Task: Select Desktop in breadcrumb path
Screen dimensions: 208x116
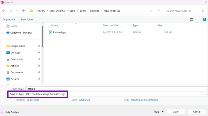Action: pyautogui.click(x=95, y=11)
